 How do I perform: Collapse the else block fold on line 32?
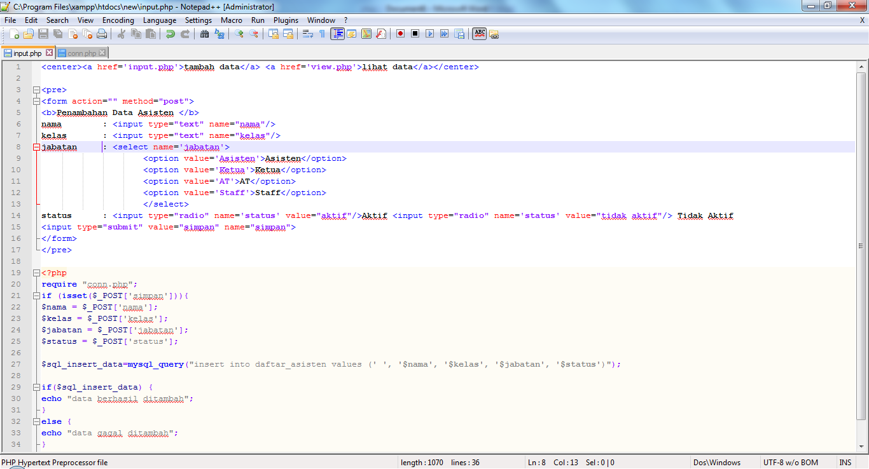(x=36, y=421)
